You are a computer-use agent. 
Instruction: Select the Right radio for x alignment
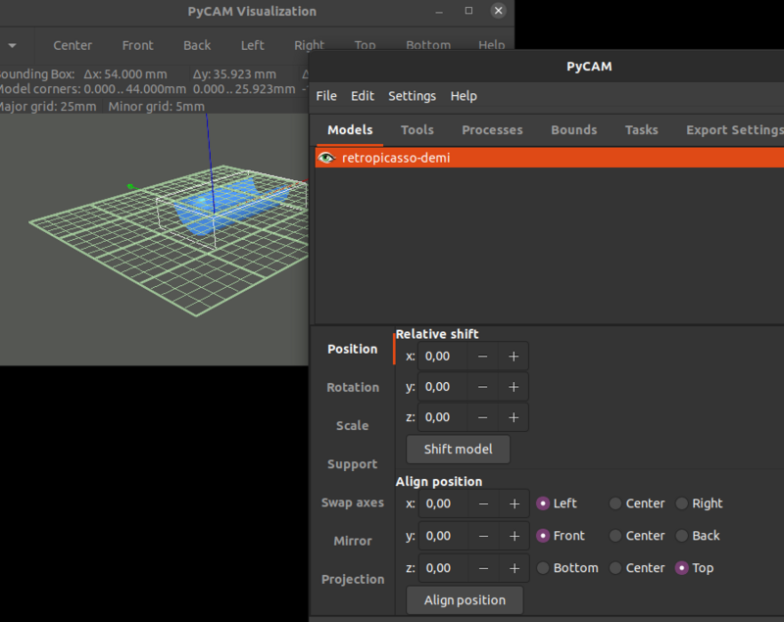tap(682, 503)
